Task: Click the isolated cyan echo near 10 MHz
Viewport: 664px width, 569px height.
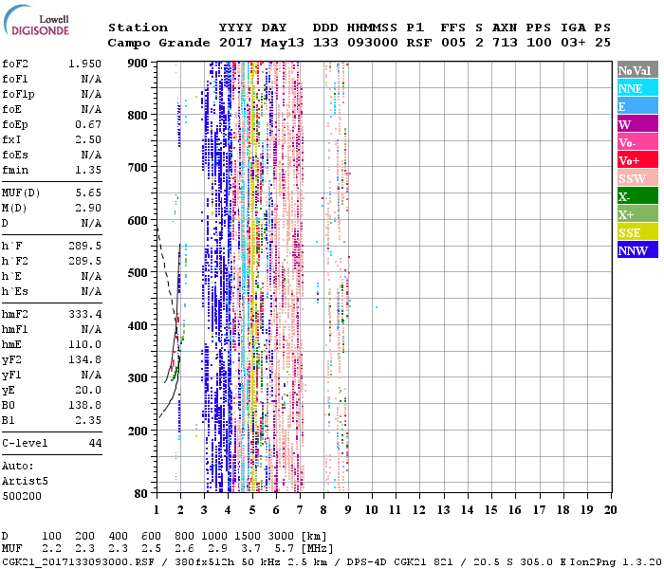Action: pyautogui.click(x=377, y=307)
